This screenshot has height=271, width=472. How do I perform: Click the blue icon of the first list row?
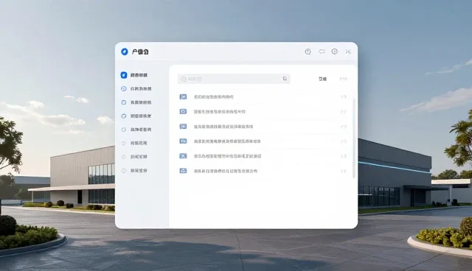[x=183, y=96]
